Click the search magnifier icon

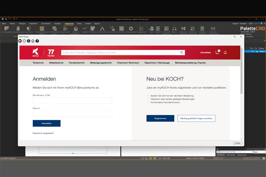point(182,53)
